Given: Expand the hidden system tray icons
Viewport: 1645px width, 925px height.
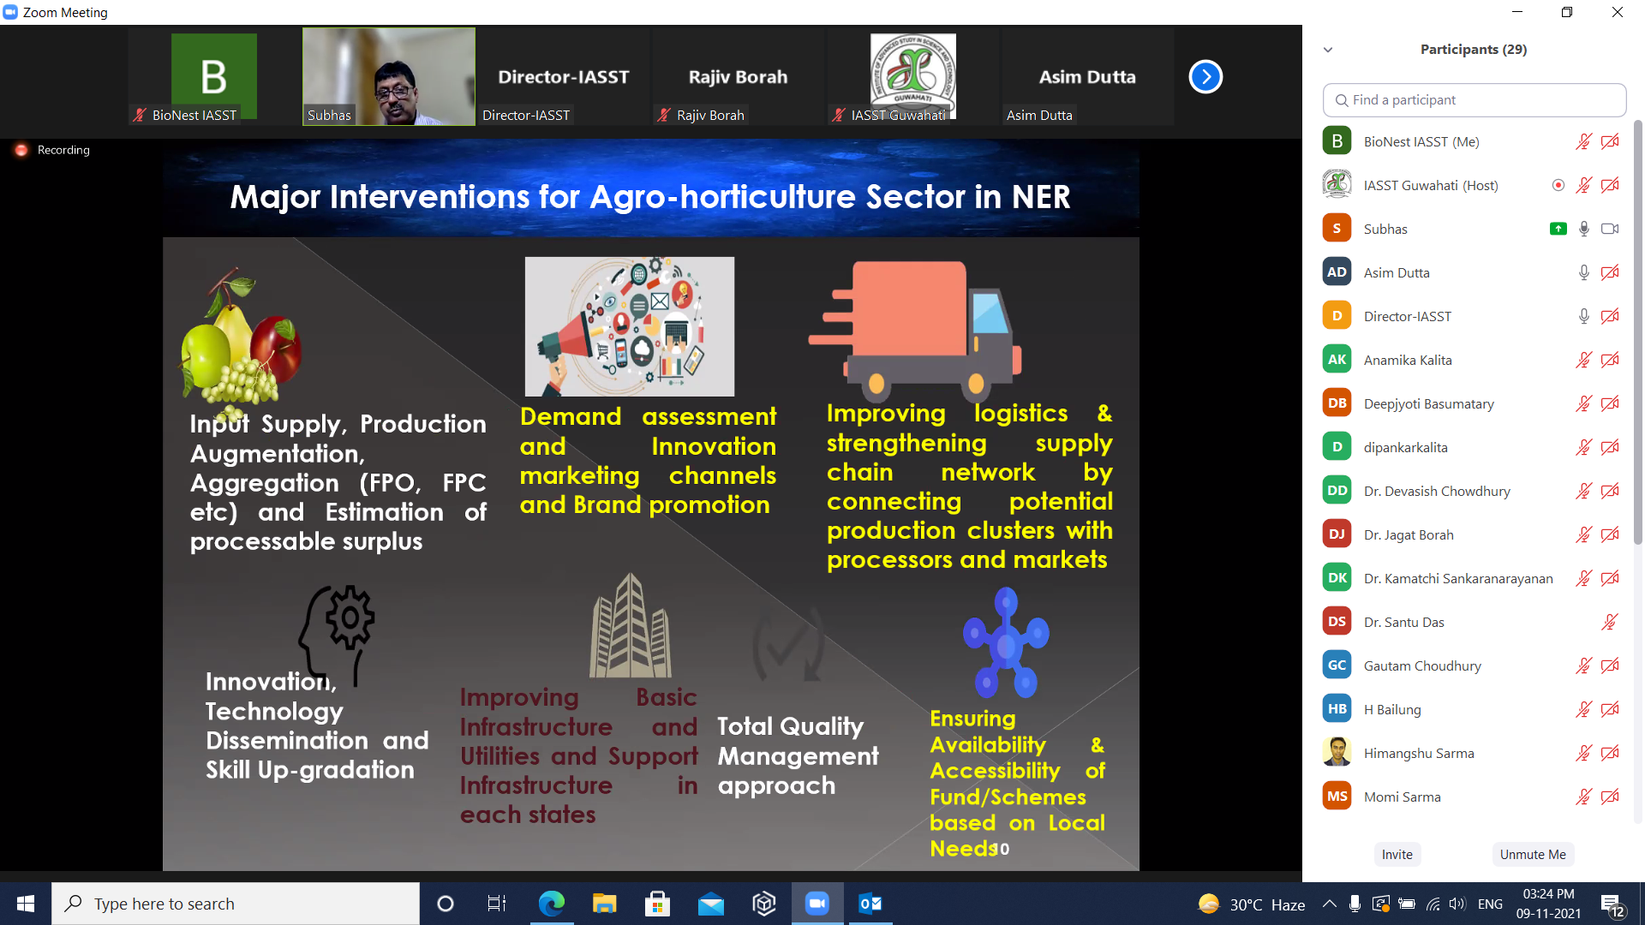Looking at the screenshot, I should coord(1329,904).
